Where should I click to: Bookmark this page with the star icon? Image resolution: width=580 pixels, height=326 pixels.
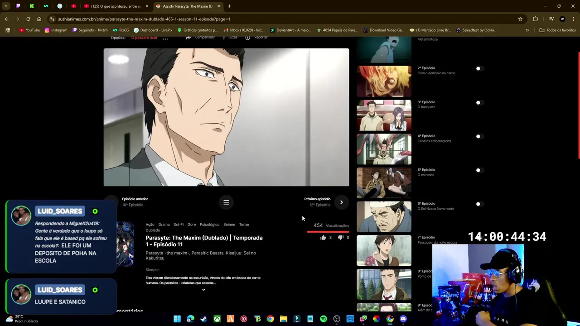[520, 19]
